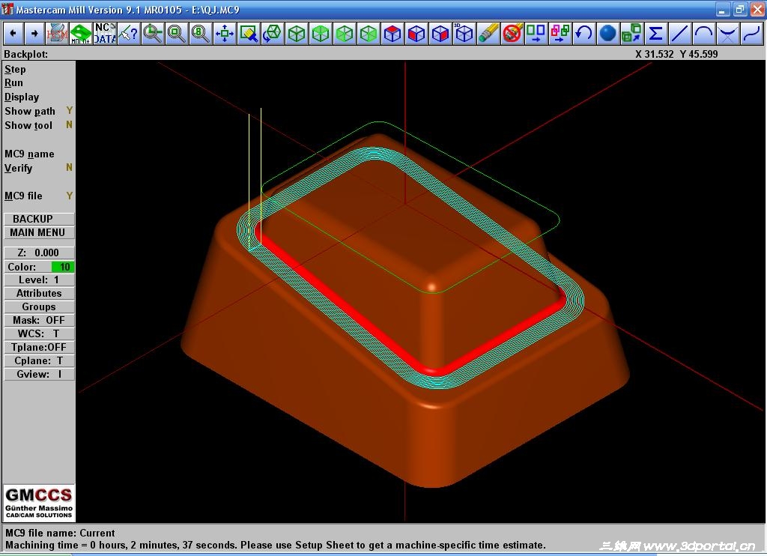This screenshot has height=556, width=767.
Task: Toggle the Verify option
Action: [39, 168]
